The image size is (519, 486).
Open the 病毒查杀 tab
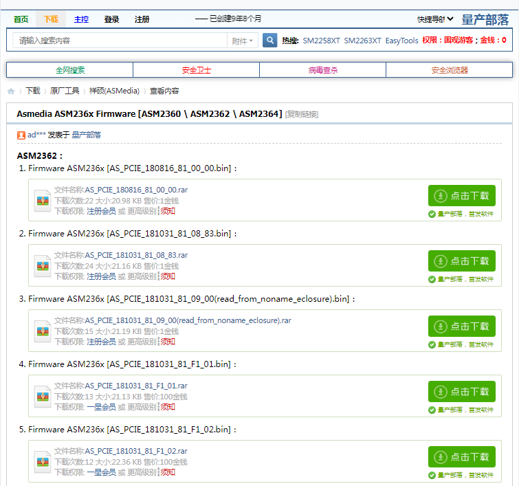pyautogui.click(x=322, y=70)
